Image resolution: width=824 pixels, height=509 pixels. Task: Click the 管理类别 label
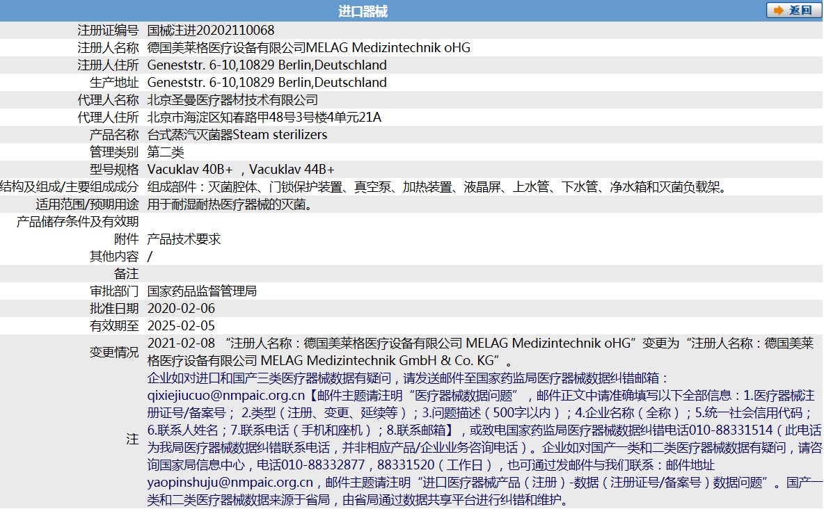[x=114, y=152]
